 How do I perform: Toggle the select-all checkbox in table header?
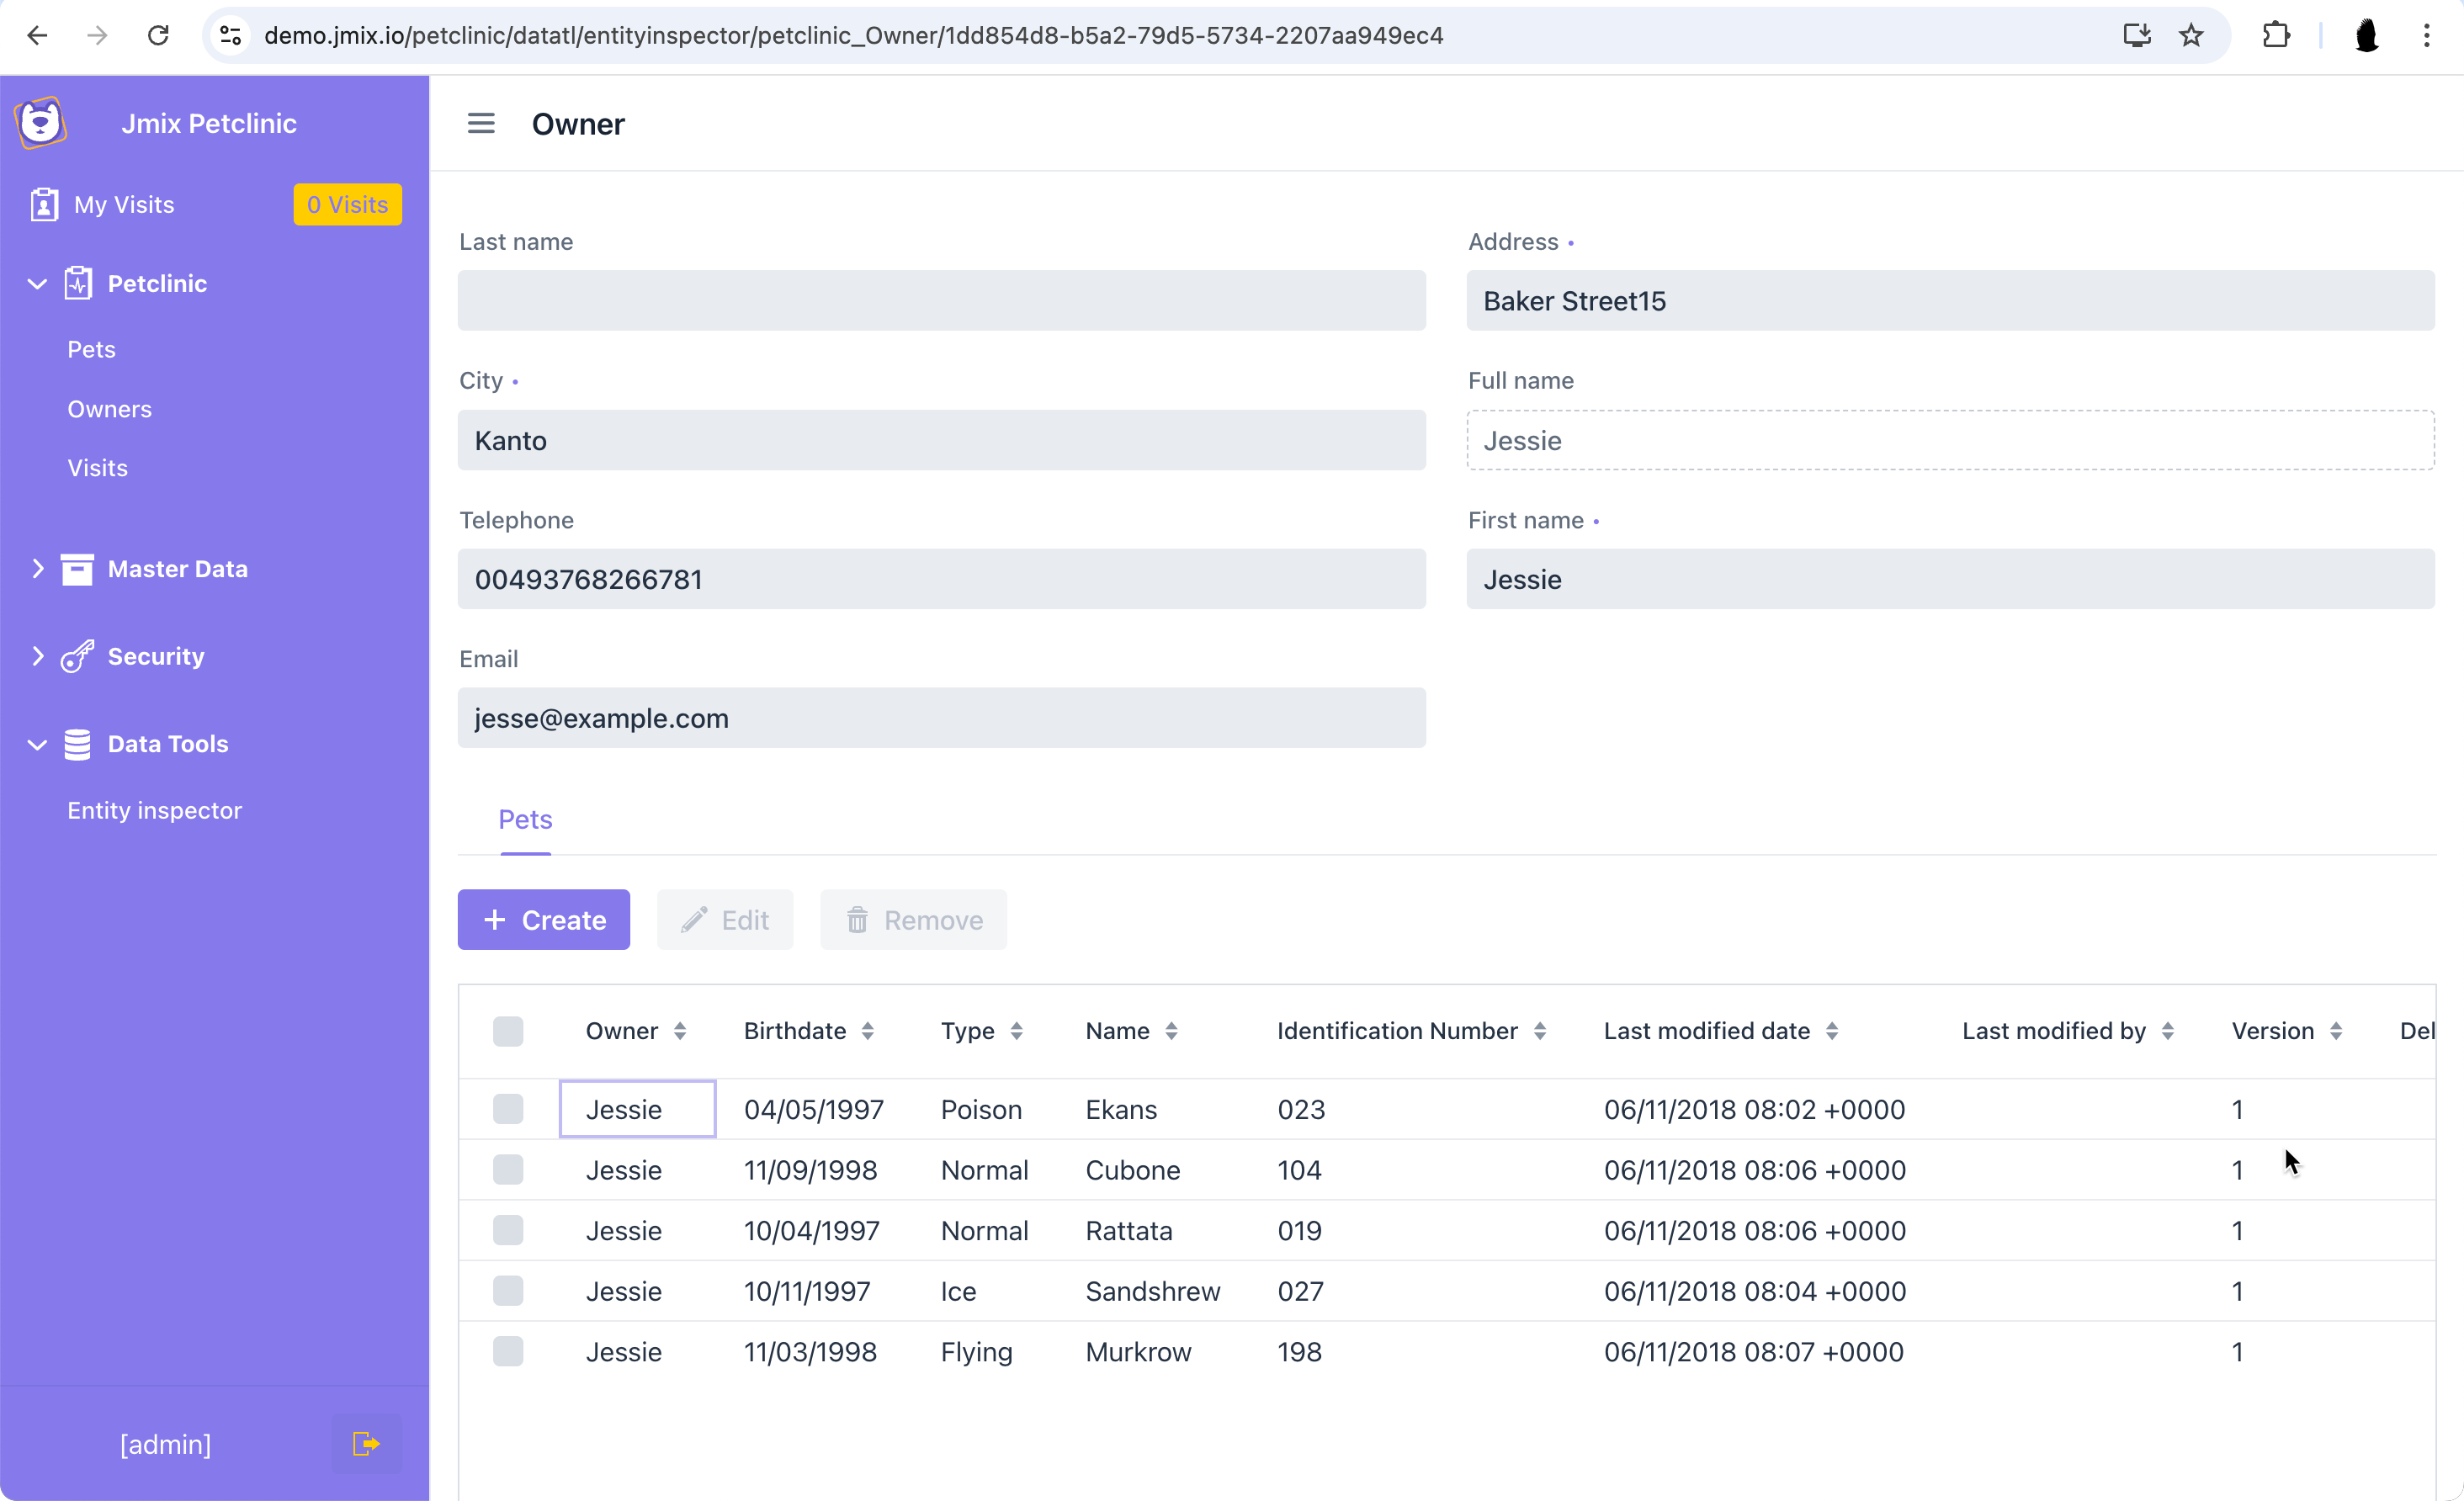(x=508, y=1031)
